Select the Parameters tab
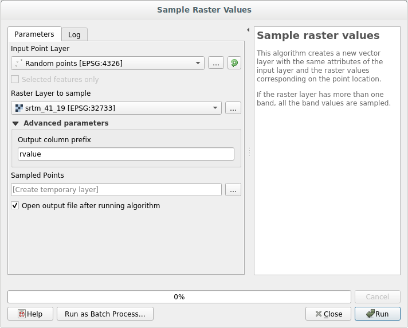 click(x=34, y=34)
